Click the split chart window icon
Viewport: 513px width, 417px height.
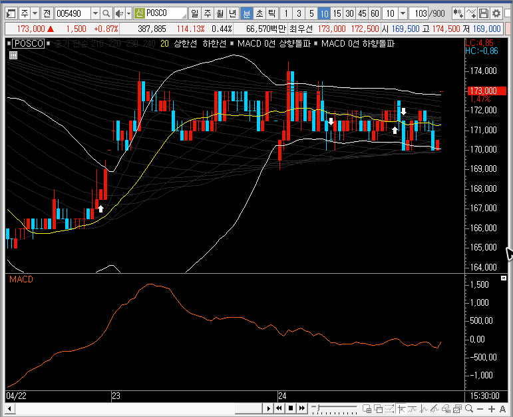point(367,408)
